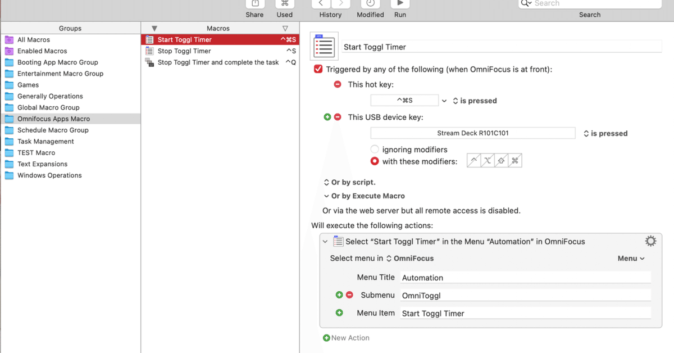
Task: Click the hot key field ^⌘S
Action: click(x=404, y=101)
